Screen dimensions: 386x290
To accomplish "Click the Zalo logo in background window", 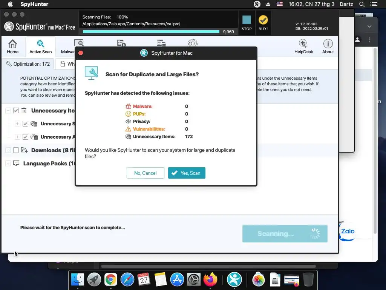I will [x=348, y=231].
